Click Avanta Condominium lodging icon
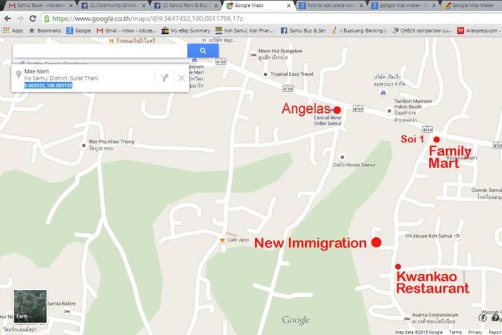 [x=407, y=319]
